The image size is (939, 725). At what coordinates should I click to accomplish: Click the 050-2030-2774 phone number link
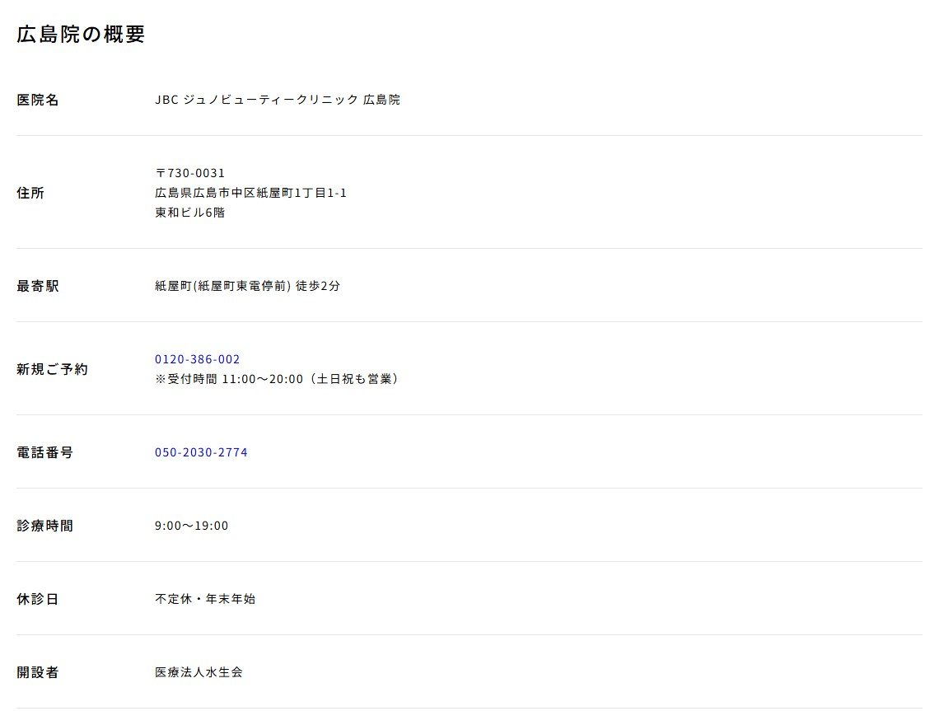tap(201, 452)
